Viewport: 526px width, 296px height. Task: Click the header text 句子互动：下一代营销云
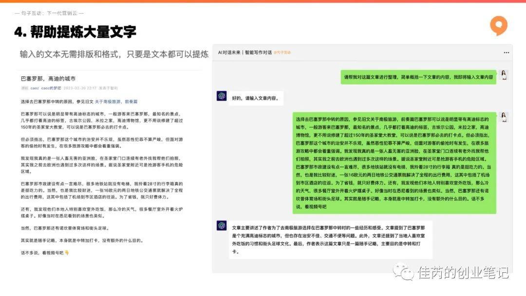pos(49,13)
